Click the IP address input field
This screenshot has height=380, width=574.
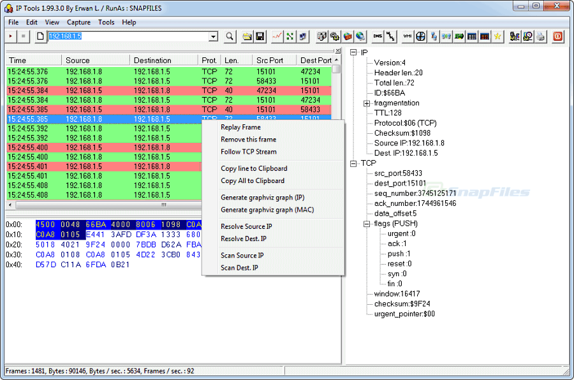tap(128, 36)
